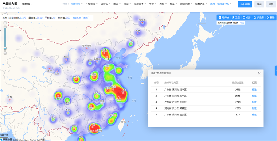Click the 长春 city marker
This screenshot has width=277, height=141.
[138, 33]
